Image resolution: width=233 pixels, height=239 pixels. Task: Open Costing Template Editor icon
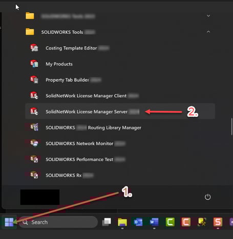[x=34, y=48]
